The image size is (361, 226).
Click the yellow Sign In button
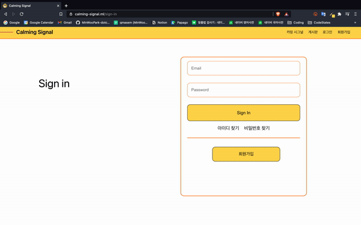click(244, 113)
